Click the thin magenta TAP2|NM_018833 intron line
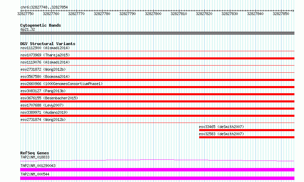This screenshot has height=182, width=304. click(157, 160)
